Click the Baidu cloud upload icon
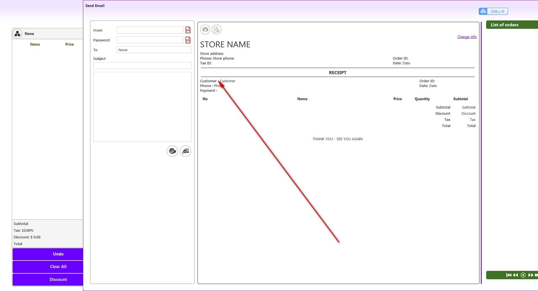The height and width of the screenshot is (291, 538). coord(483,11)
